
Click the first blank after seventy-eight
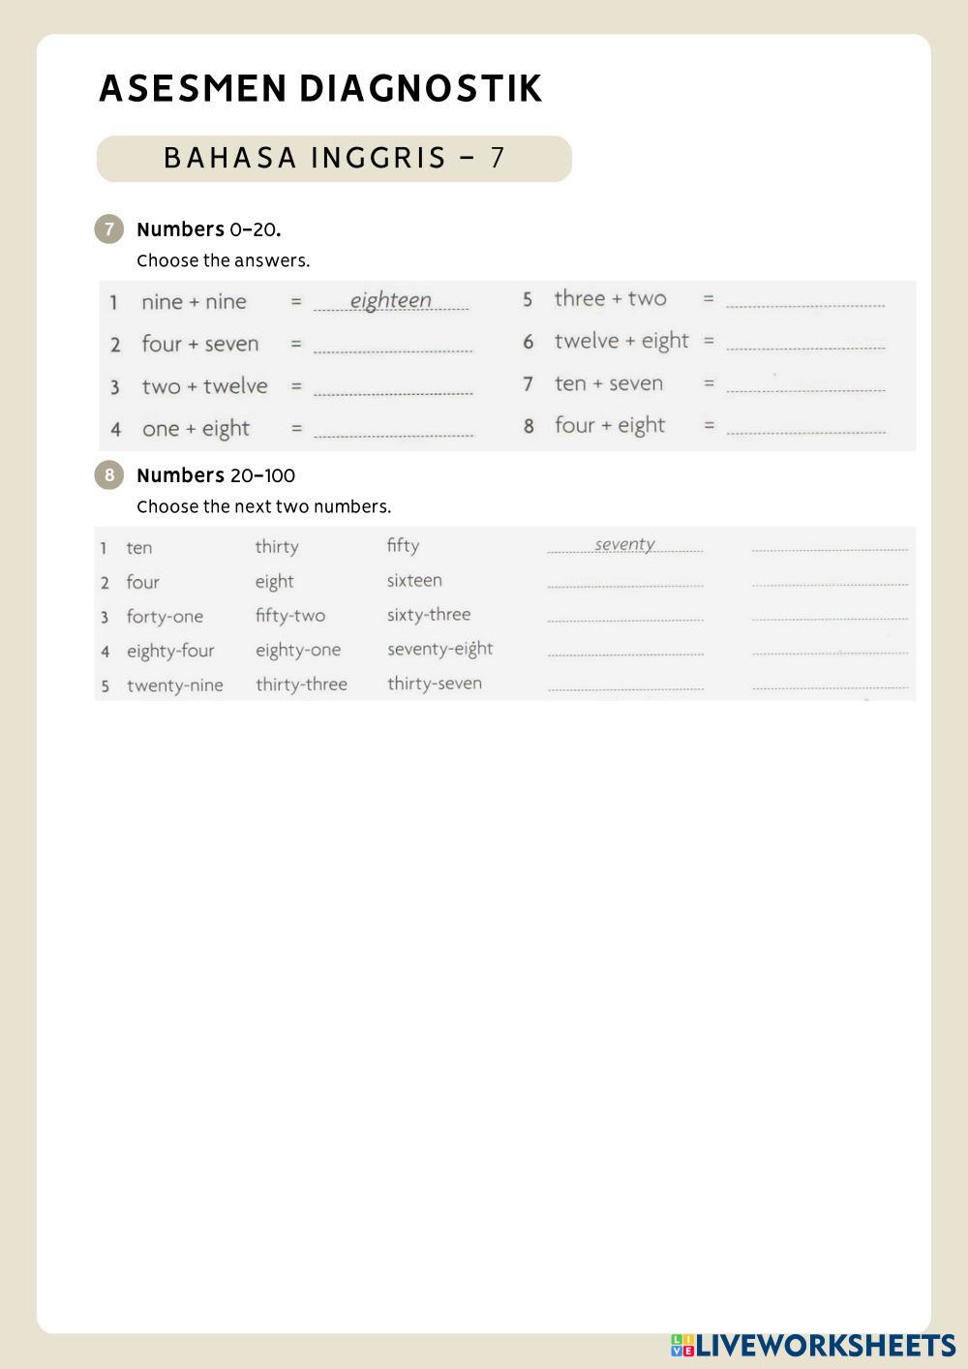tap(625, 648)
